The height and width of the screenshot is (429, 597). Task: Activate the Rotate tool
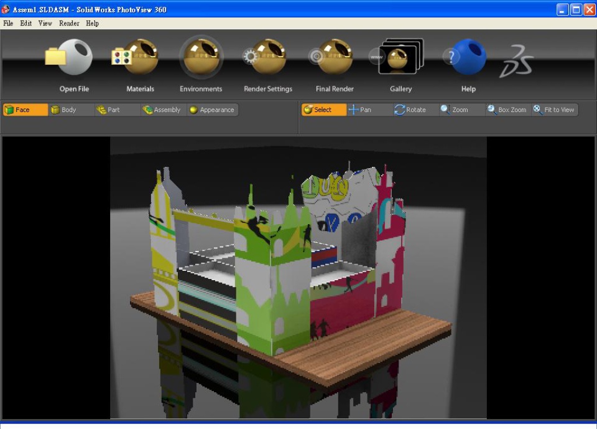(x=416, y=110)
